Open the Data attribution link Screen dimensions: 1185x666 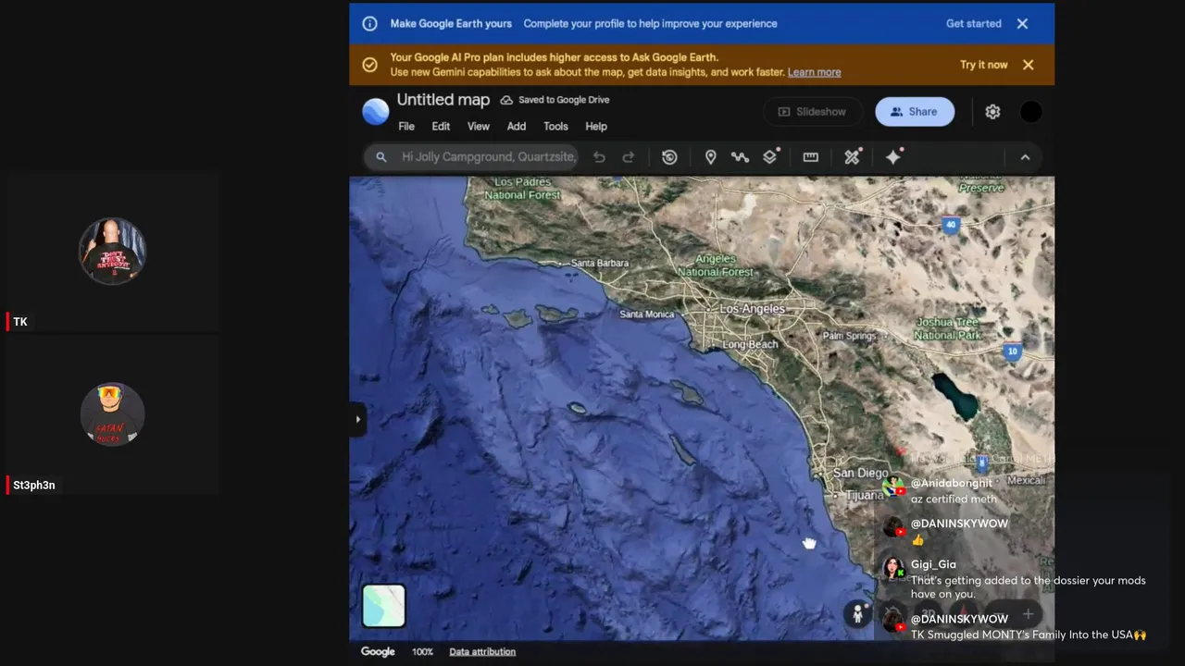[482, 652]
